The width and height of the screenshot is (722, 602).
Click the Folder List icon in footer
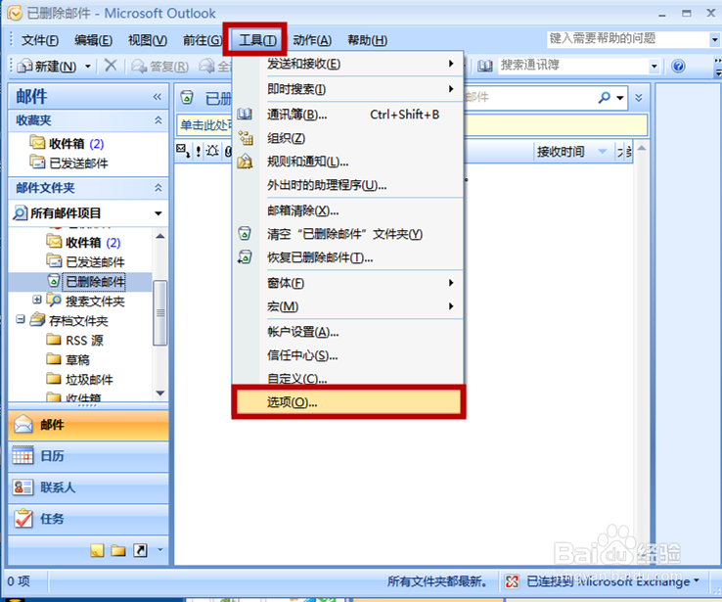tap(118, 550)
